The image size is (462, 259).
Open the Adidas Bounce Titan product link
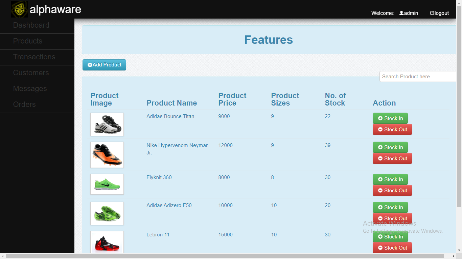[x=170, y=116]
